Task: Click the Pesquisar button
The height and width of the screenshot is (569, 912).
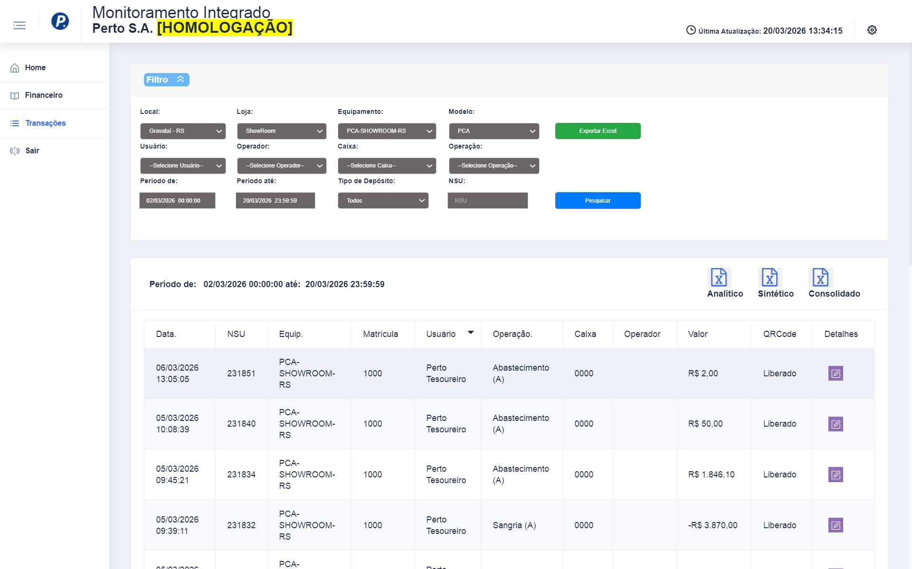Action: 598,201
